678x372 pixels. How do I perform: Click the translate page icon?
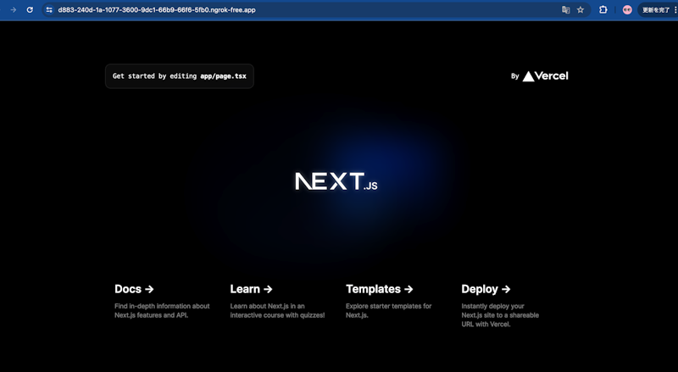pyautogui.click(x=565, y=9)
